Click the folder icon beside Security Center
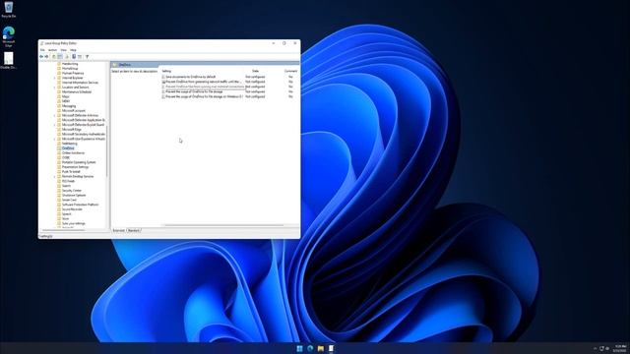The image size is (630, 354). [59, 190]
